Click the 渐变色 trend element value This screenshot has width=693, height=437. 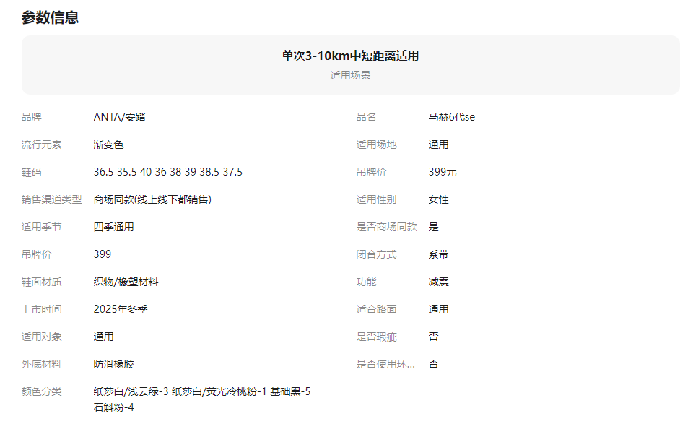tap(108, 144)
